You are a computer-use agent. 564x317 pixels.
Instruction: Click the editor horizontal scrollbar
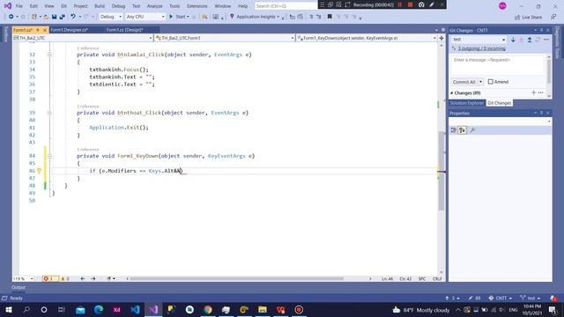pos(237,278)
